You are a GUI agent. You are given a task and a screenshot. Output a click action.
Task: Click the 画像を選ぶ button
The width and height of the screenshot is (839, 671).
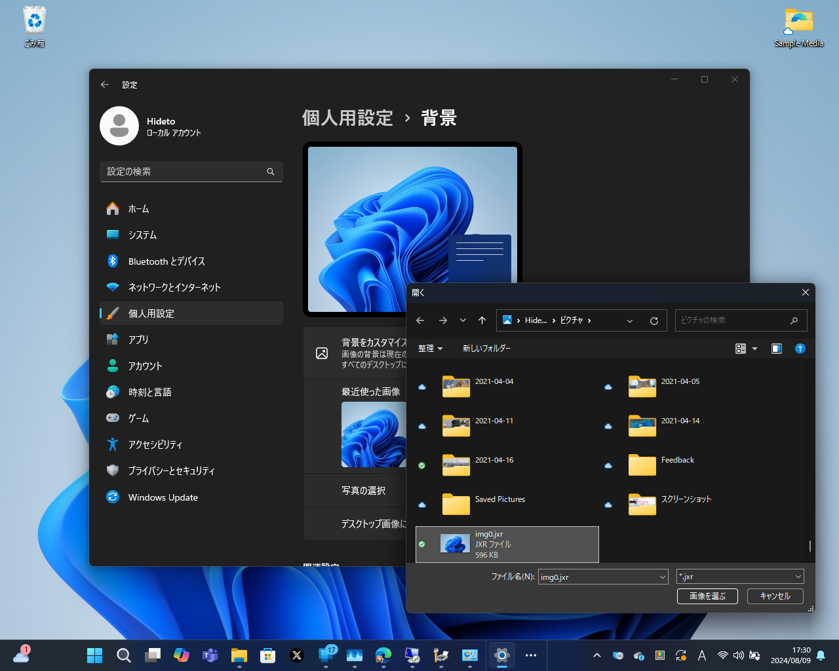point(707,596)
